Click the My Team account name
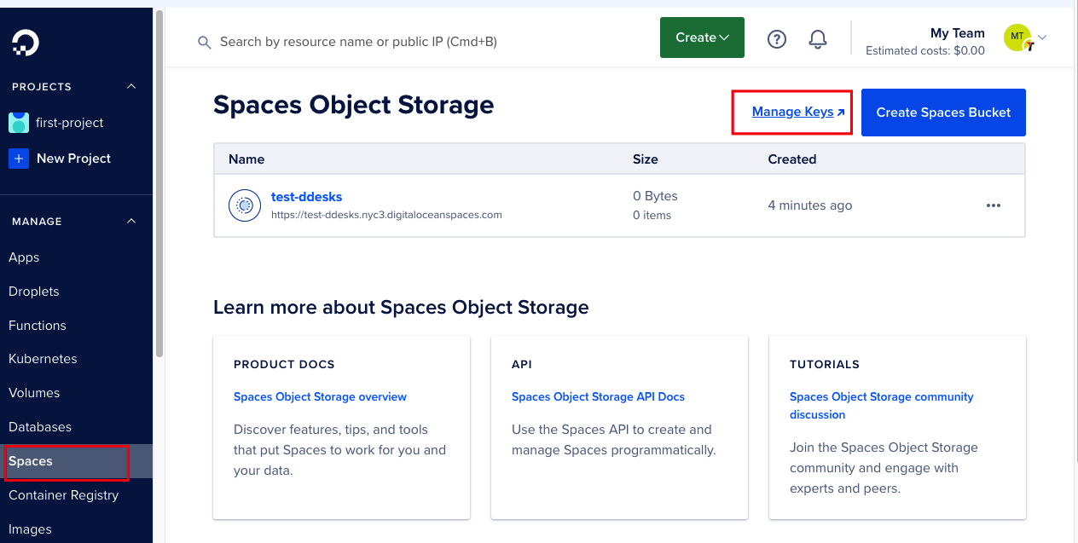The image size is (1078, 543). pyautogui.click(x=958, y=33)
